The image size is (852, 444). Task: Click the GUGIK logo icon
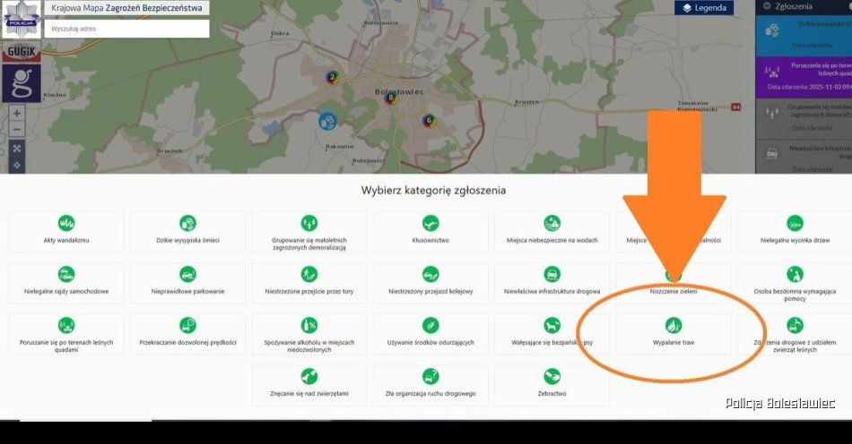(22, 52)
